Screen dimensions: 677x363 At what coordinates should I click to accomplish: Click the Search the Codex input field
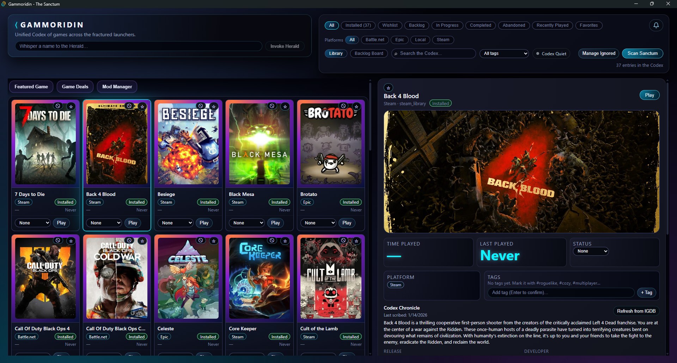(x=433, y=53)
